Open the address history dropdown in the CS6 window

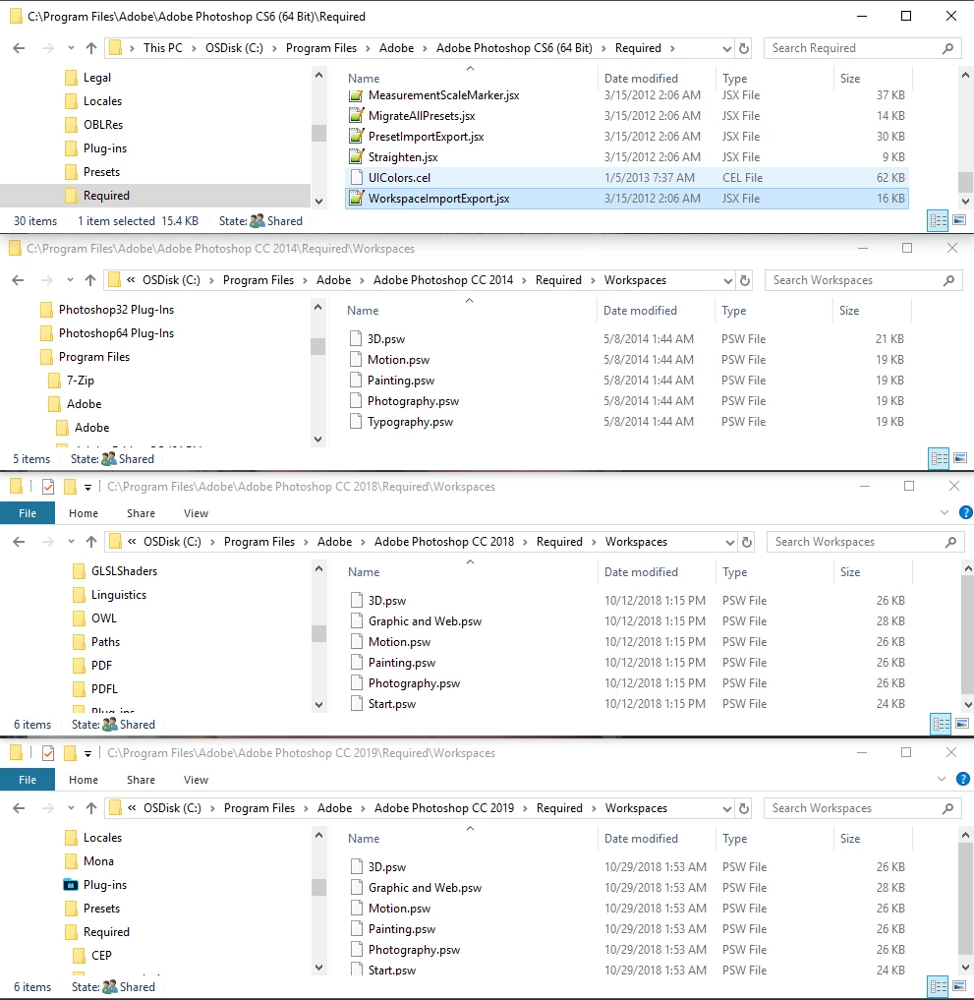pos(726,48)
